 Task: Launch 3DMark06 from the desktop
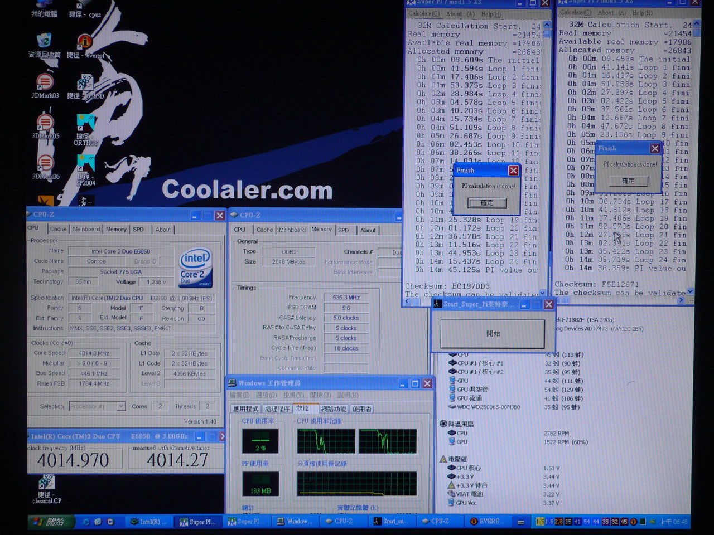pos(45,167)
